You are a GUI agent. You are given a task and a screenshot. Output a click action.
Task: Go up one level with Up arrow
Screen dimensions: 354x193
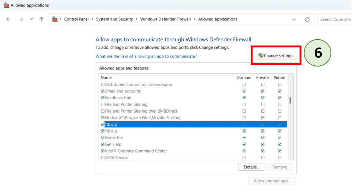(41, 19)
